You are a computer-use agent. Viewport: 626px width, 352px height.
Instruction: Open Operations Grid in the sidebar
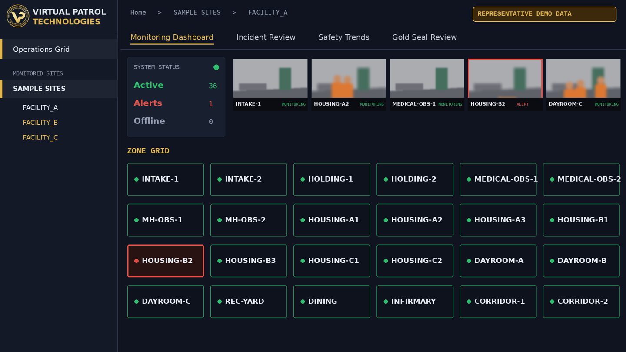[x=59, y=49]
